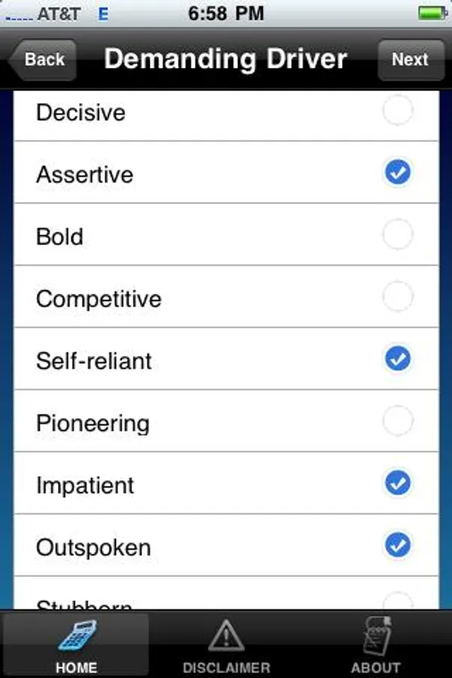Select the Pioneering trait row label
452x678 pixels.
tap(93, 423)
